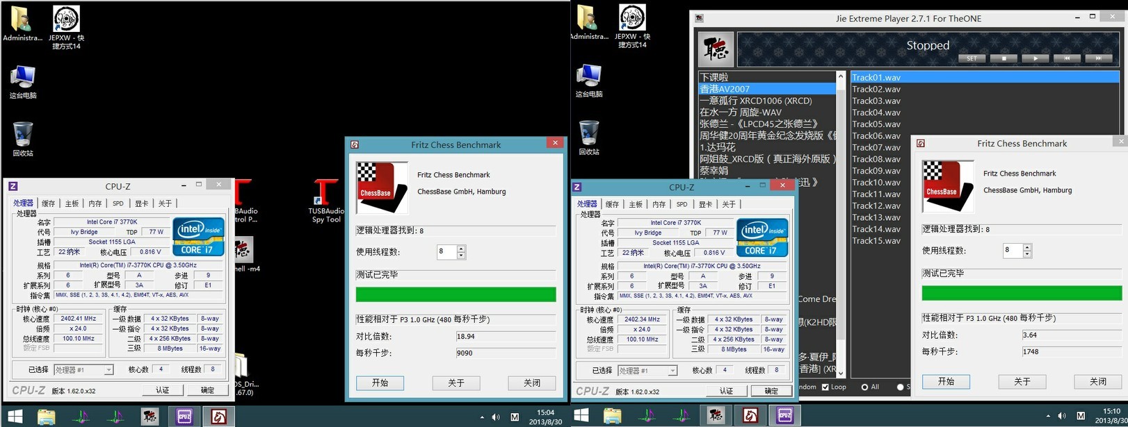The image size is (1128, 427).
Task: Click the progress bar in the 1748-score Fritz window
Action: [x=1022, y=293]
